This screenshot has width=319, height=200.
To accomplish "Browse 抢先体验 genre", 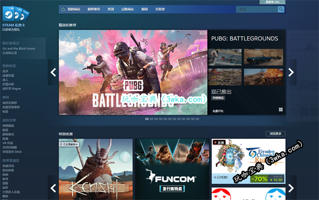I will point(8,170).
